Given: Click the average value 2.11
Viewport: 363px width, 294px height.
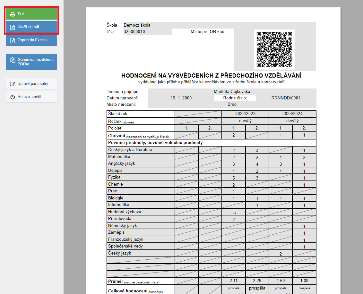Looking at the screenshot, I should tap(233, 281).
